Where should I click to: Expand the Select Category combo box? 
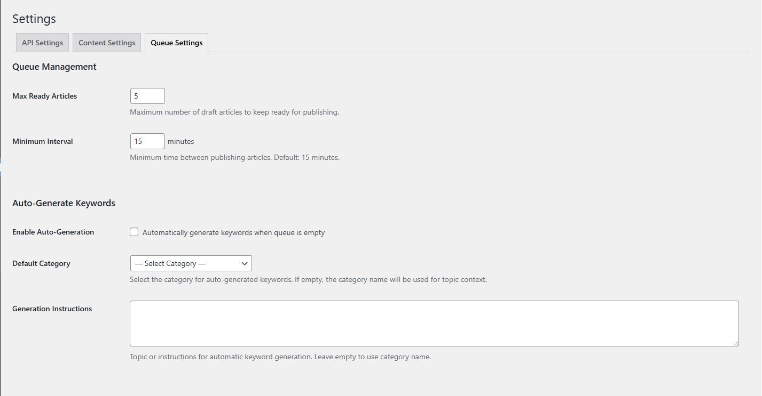pyautogui.click(x=191, y=263)
